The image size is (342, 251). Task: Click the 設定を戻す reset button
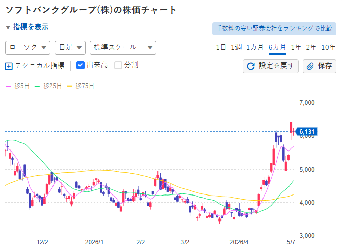click(271, 66)
